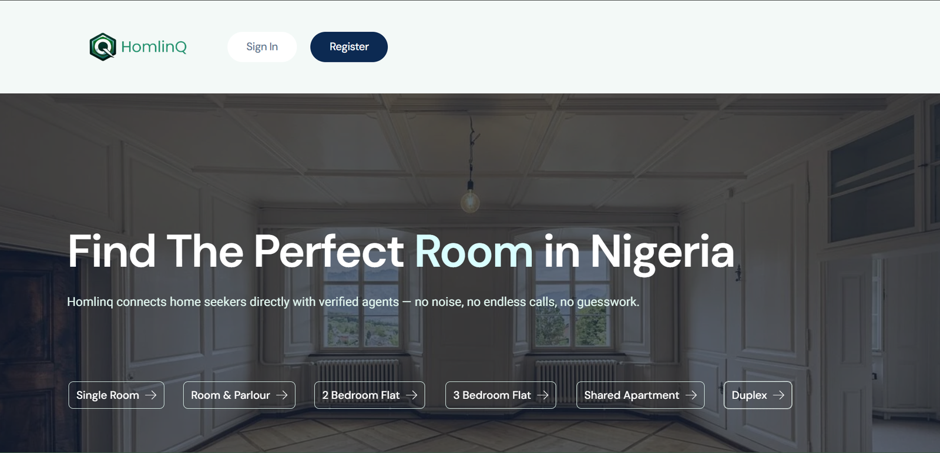Click the arrow icon next to Duplex
940x453 pixels.
click(779, 395)
